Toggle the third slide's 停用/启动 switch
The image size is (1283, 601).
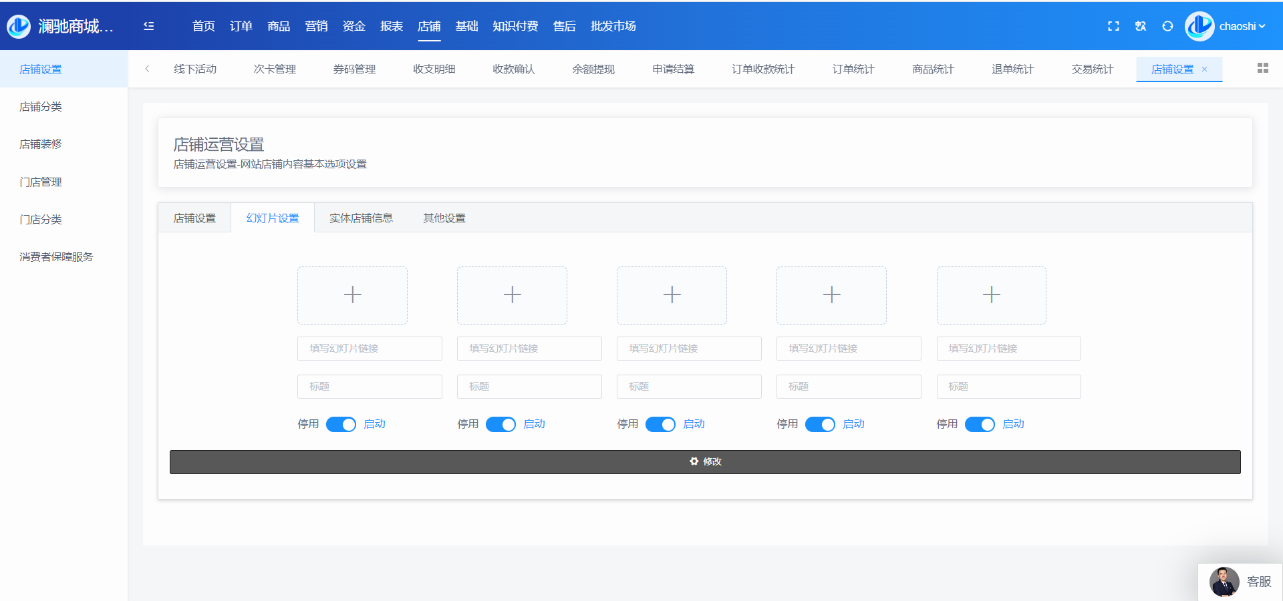tap(660, 424)
